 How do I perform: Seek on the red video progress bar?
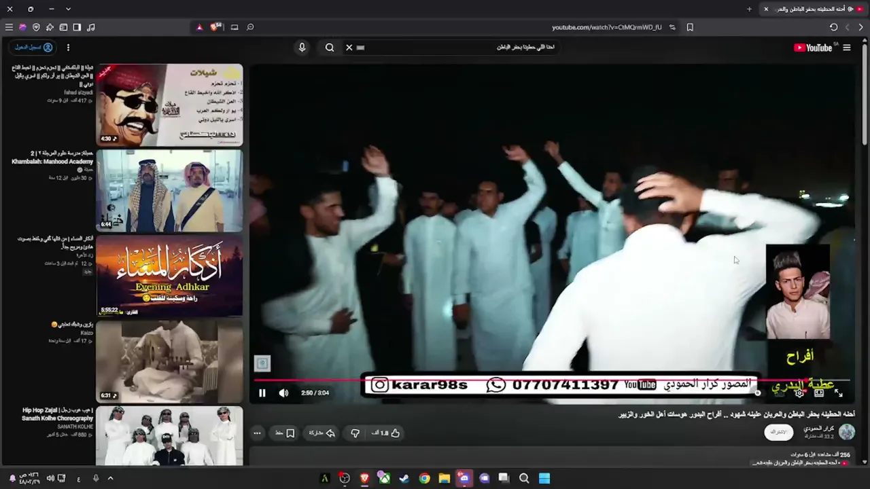point(552,380)
